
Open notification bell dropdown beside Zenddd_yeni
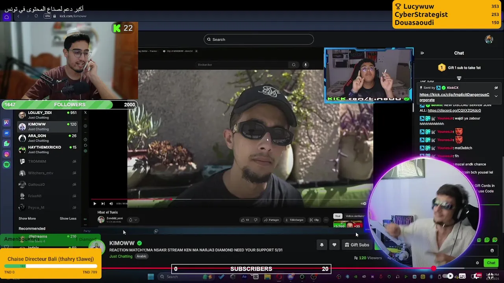pos(133,220)
